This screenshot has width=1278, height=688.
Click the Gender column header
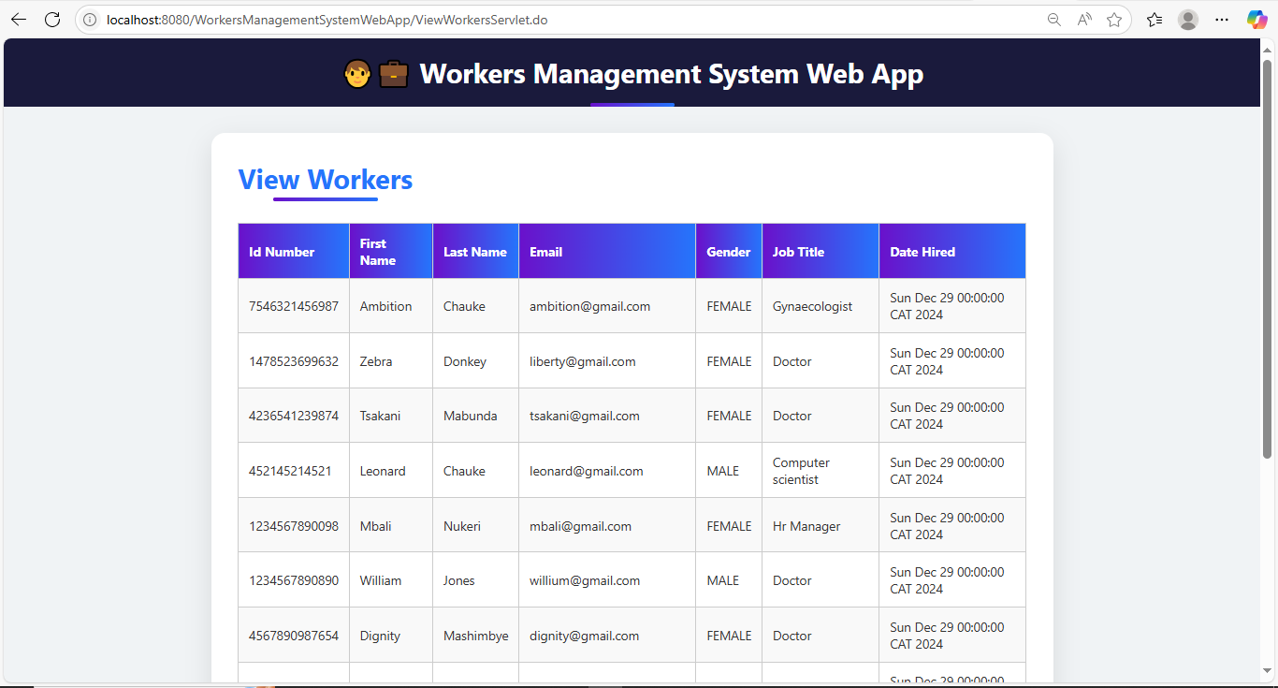click(x=728, y=251)
